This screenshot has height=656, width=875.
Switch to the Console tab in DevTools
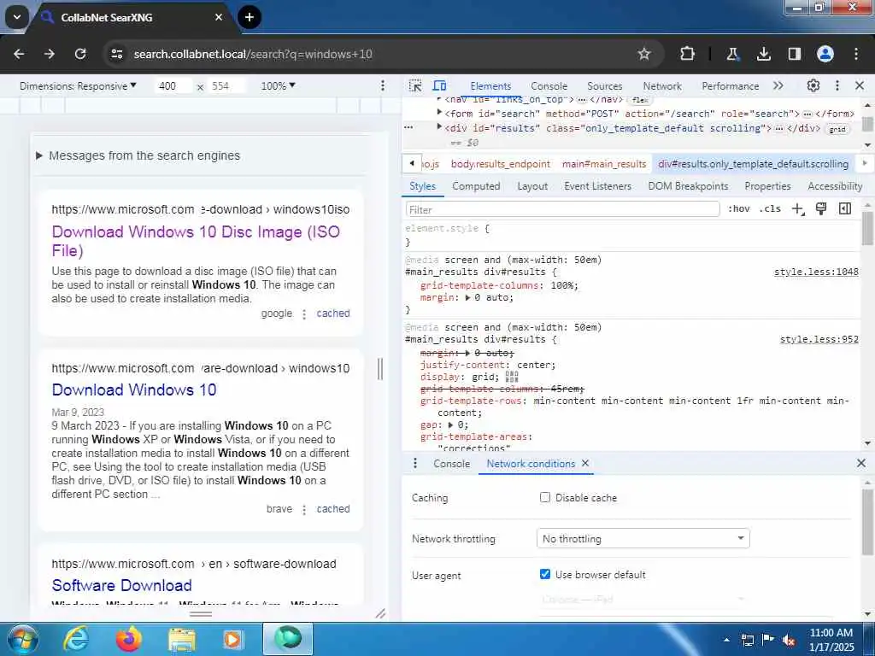point(549,86)
